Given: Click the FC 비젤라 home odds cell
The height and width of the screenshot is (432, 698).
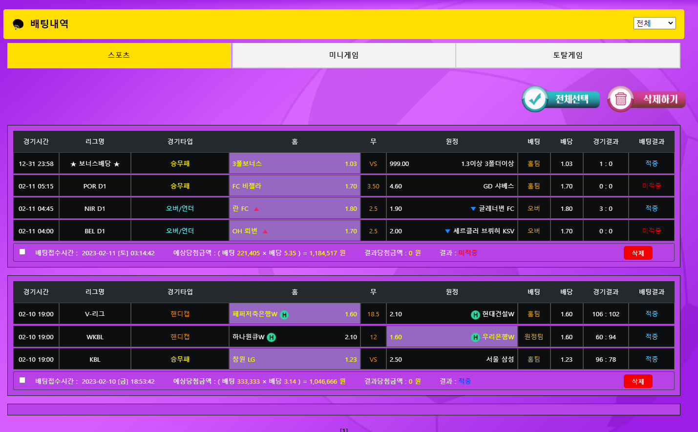Looking at the screenshot, I should [295, 186].
